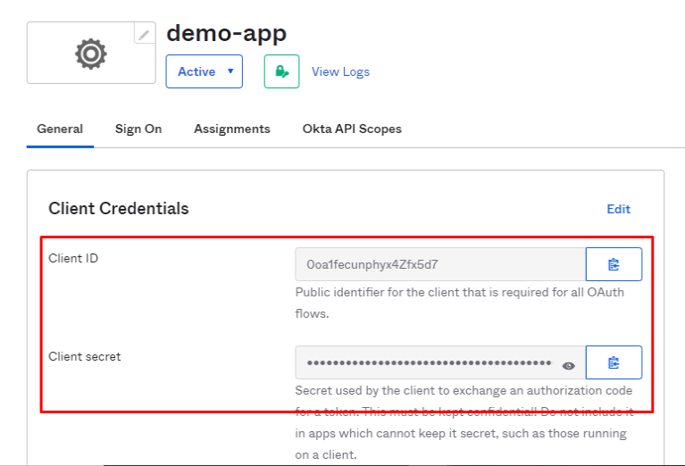Image resolution: width=685 pixels, height=466 pixels.
Task: Click Edit for Client Credentials
Action: [x=618, y=209]
